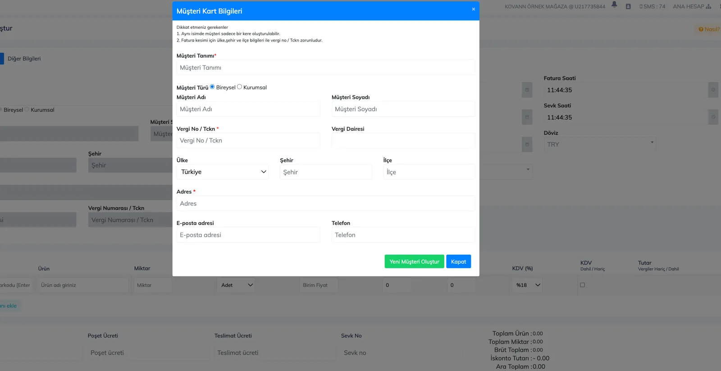Open the KDV %18 rate dropdown
721x371 pixels.
click(527, 285)
